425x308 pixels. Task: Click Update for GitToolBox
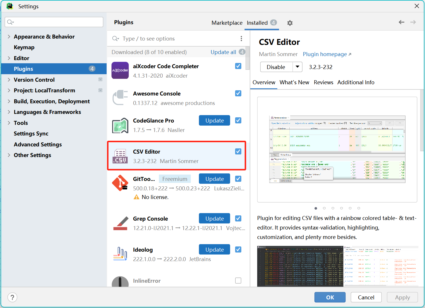[214, 179]
